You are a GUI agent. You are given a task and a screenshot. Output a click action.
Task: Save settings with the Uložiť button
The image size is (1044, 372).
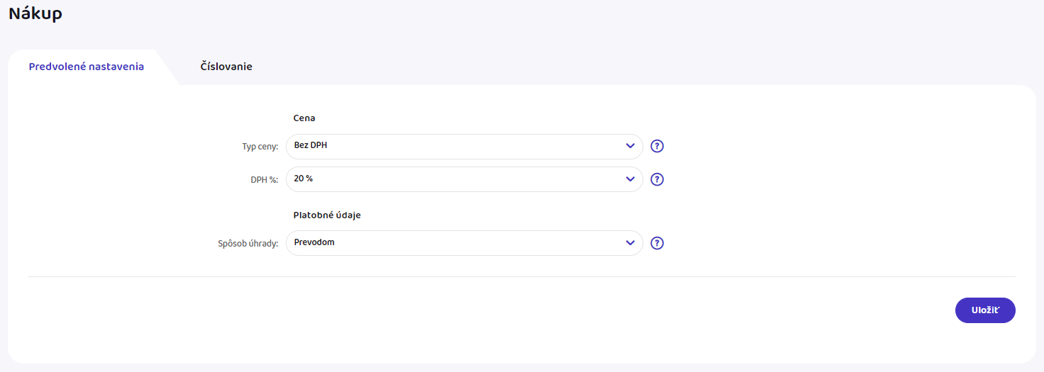tap(985, 310)
